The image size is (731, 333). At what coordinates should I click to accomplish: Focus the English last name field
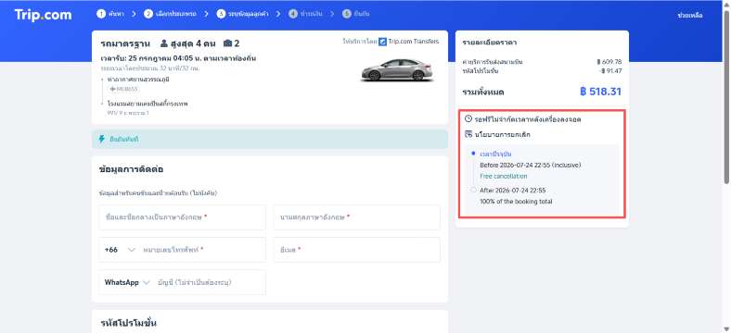point(356,217)
